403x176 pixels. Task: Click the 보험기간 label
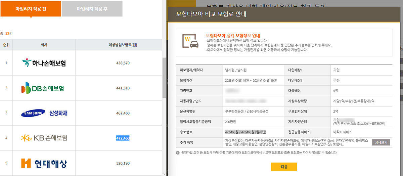(x=186, y=81)
